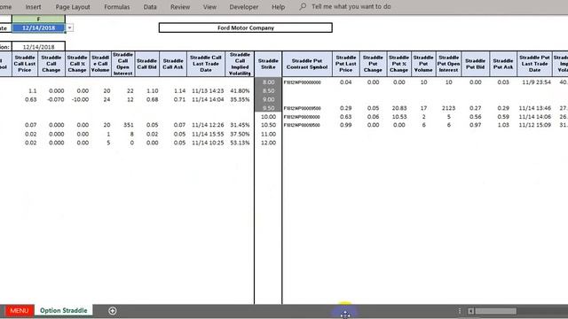The height and width of the screenshot is (319, 568).
Task: Select the expiration 12/14/2018 cell
Action: (38, 47)
